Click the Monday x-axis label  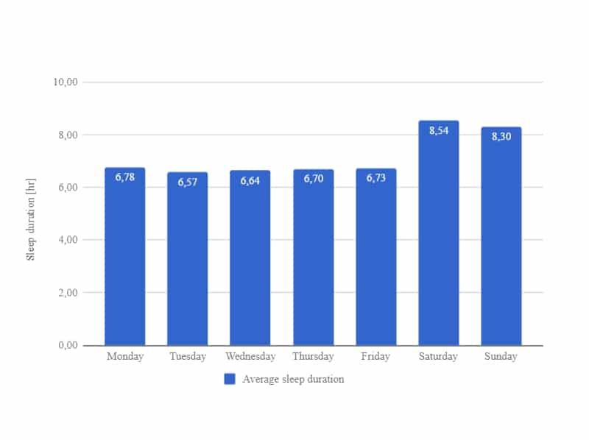pyautogui.click(x=125, y=356)
